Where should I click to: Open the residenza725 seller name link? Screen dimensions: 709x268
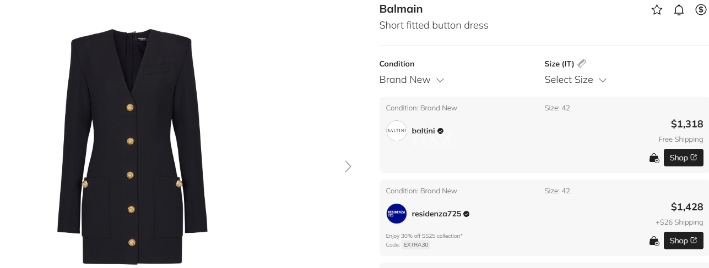pyautogui.click(x=436, y=214)
